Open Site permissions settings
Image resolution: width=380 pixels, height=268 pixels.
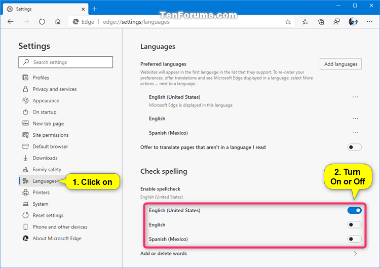51,135
